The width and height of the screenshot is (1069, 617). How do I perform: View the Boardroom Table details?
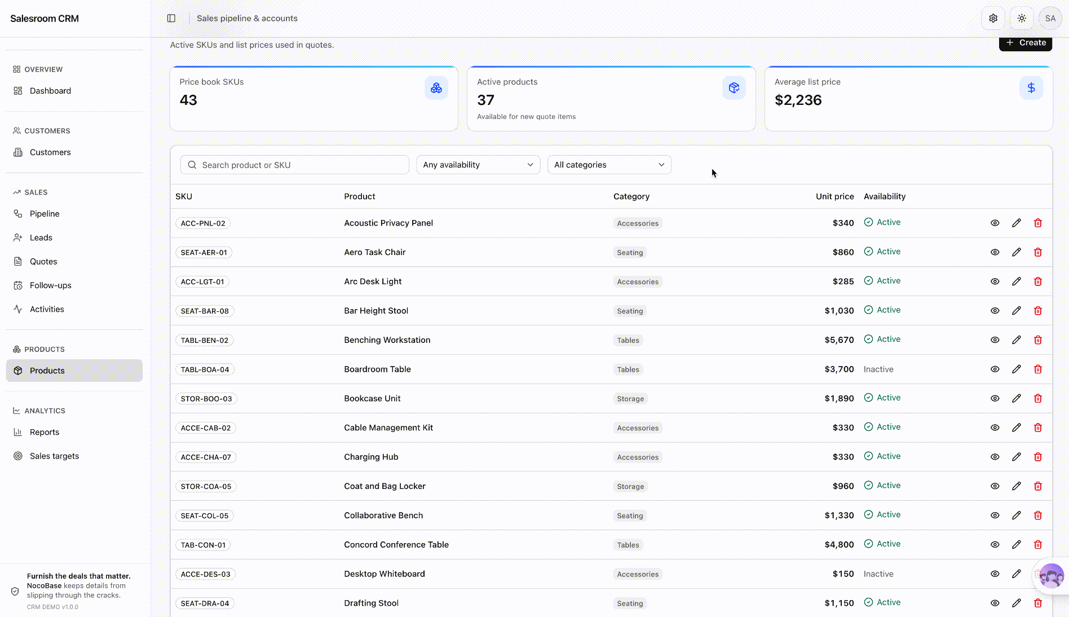click(x=995, y=369)
